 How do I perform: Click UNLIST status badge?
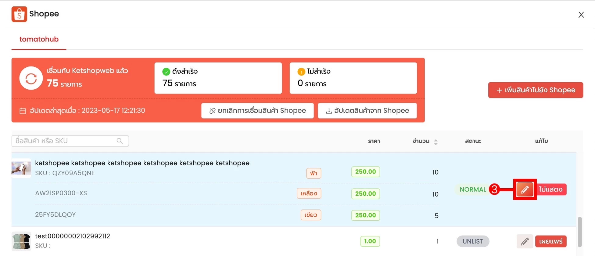(x=473, y=241)
